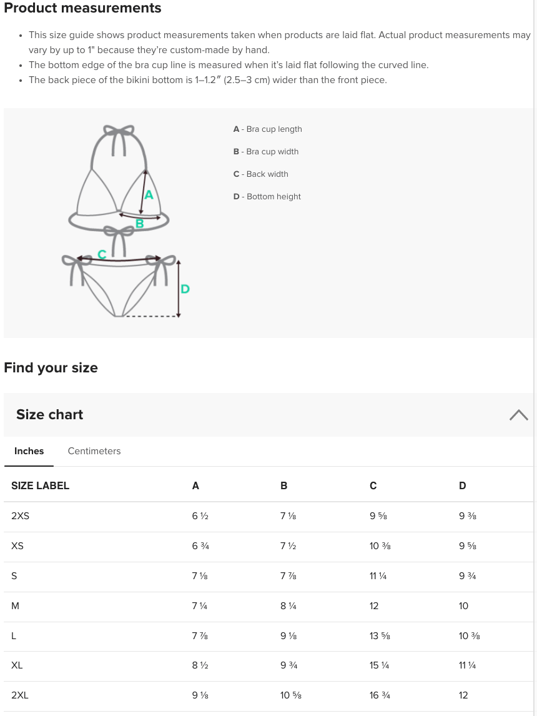Select the Inches tab
Viewport: 537px width, 716px height.
(x=29, y=451)
